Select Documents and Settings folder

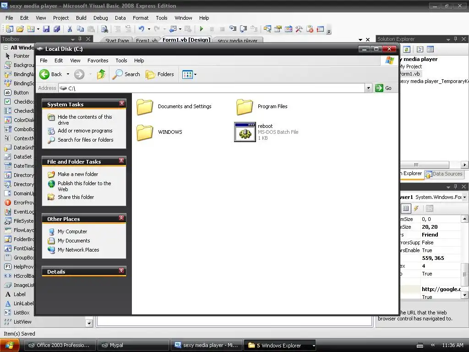(x=174, y=107)
